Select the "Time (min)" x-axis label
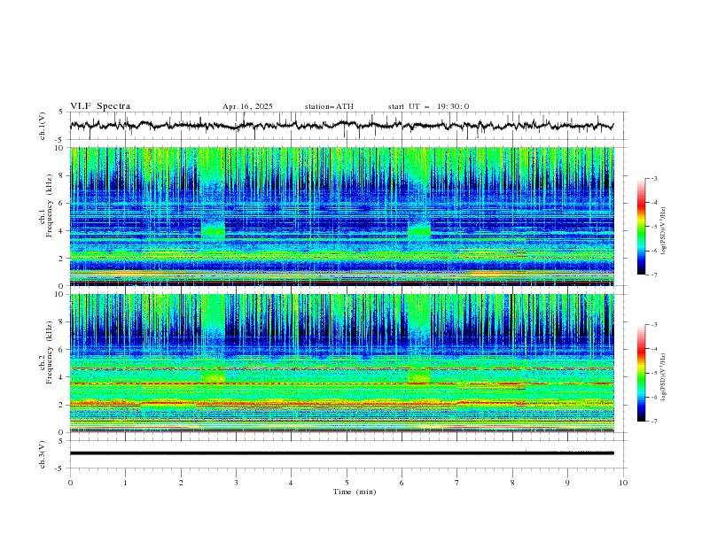 [x=355, y=492]
